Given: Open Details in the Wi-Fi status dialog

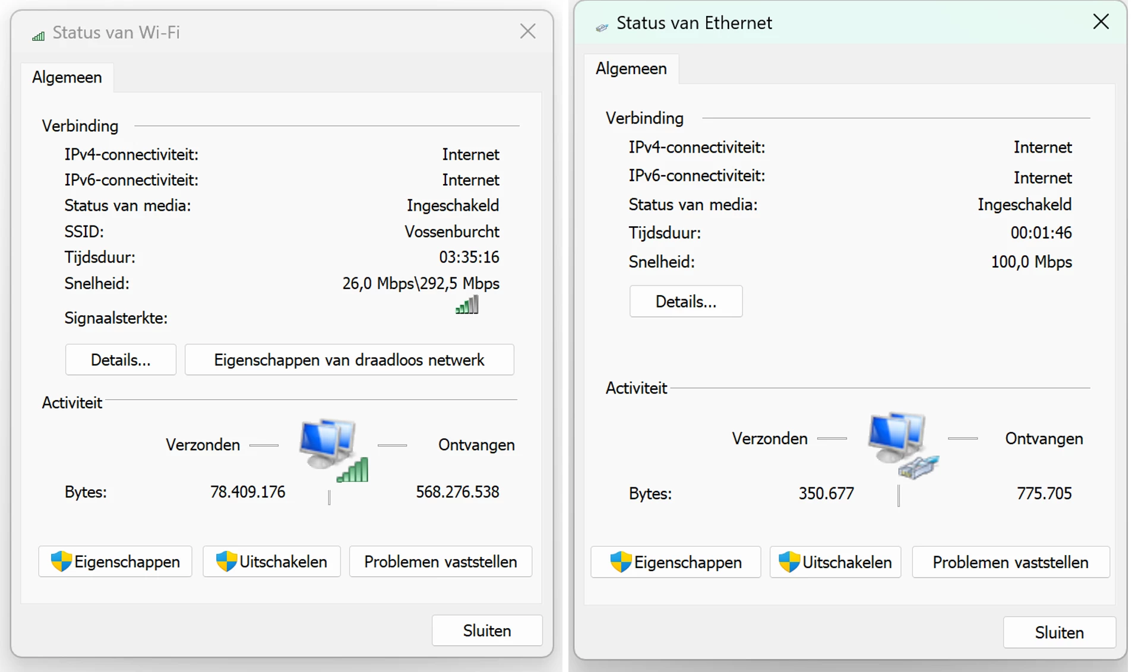Looking at the screenshot, I should click(x=121, y=360).
